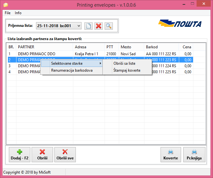Maximize the Printing envelopes window

click(x=192, y=4)
